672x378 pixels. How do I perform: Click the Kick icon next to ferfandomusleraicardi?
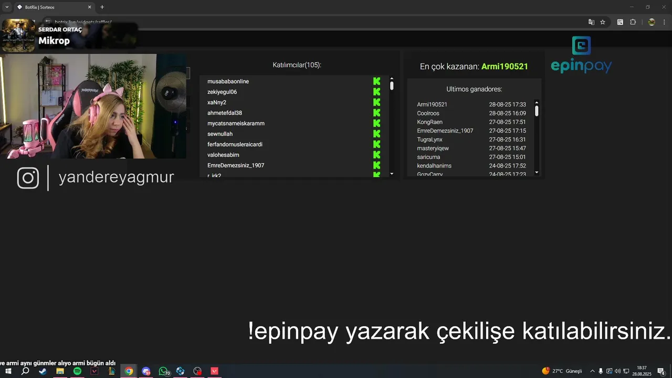pos(376,144)
